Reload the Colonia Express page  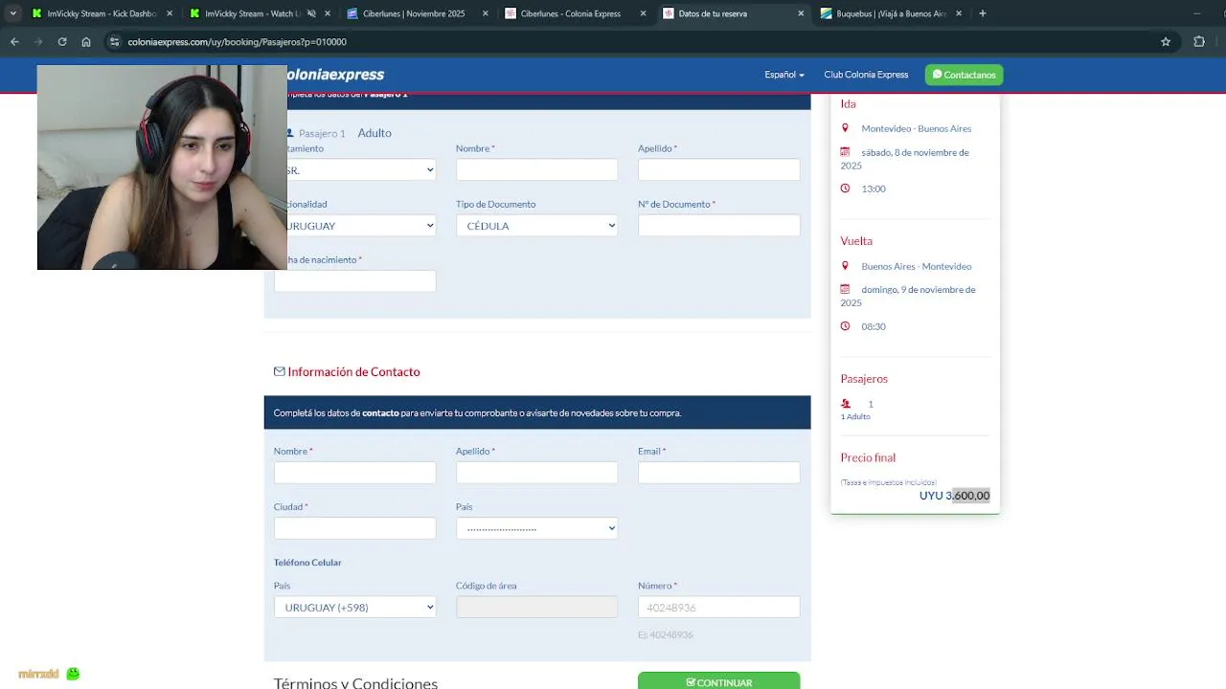click(x=62, y=42)
